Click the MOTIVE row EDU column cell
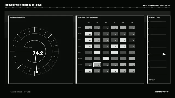 88,28
